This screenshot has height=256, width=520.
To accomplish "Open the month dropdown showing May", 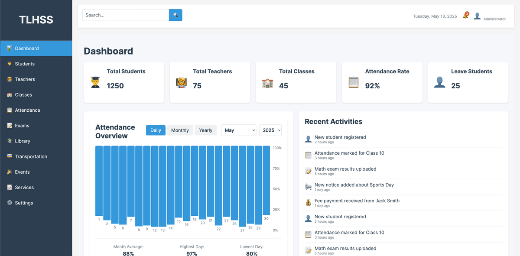I will pyautogui.click(x=238, y=130).
